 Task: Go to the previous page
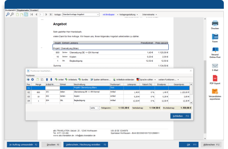coord(36,14)
